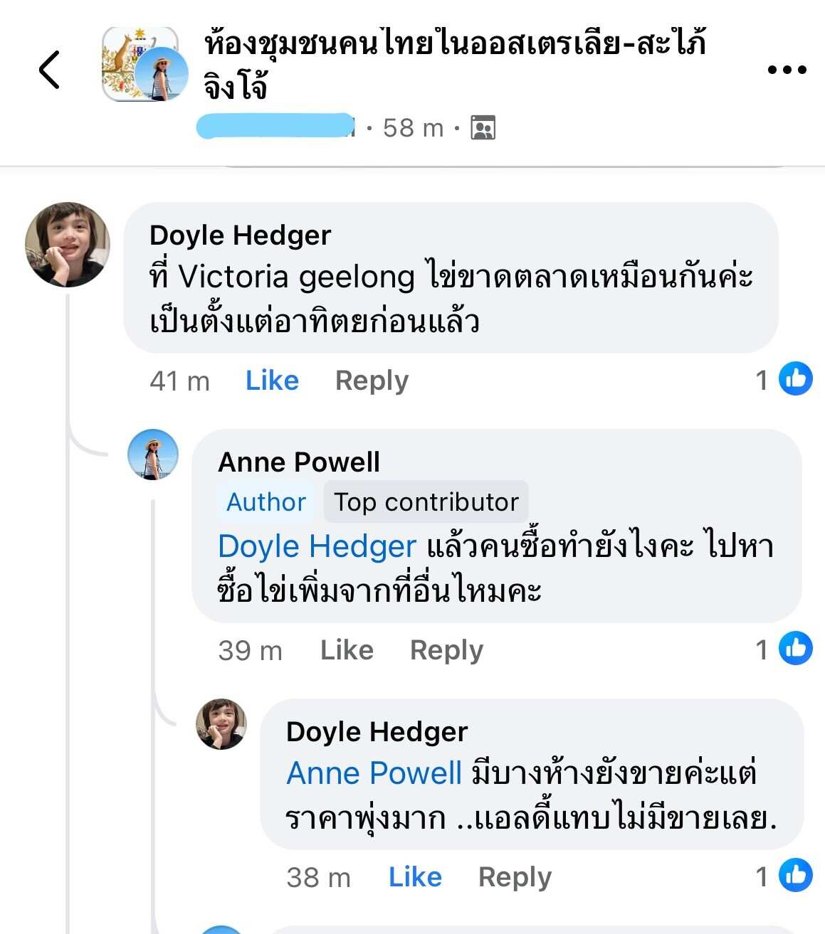Image resolution: width=825 pixels, height=934 pixels.
Task: Like Doyle Hedger's 41-minute-old comment
Action: (272, 381)
